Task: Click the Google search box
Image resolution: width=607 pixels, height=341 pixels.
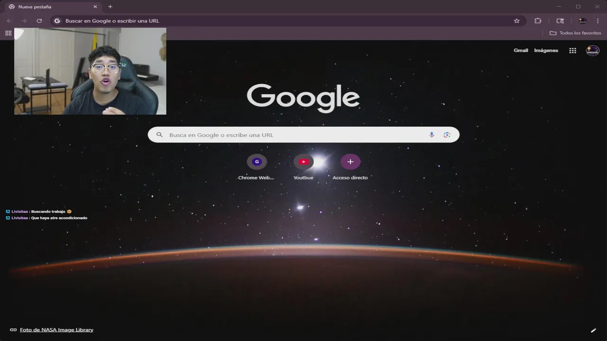Action: point(303,135)
